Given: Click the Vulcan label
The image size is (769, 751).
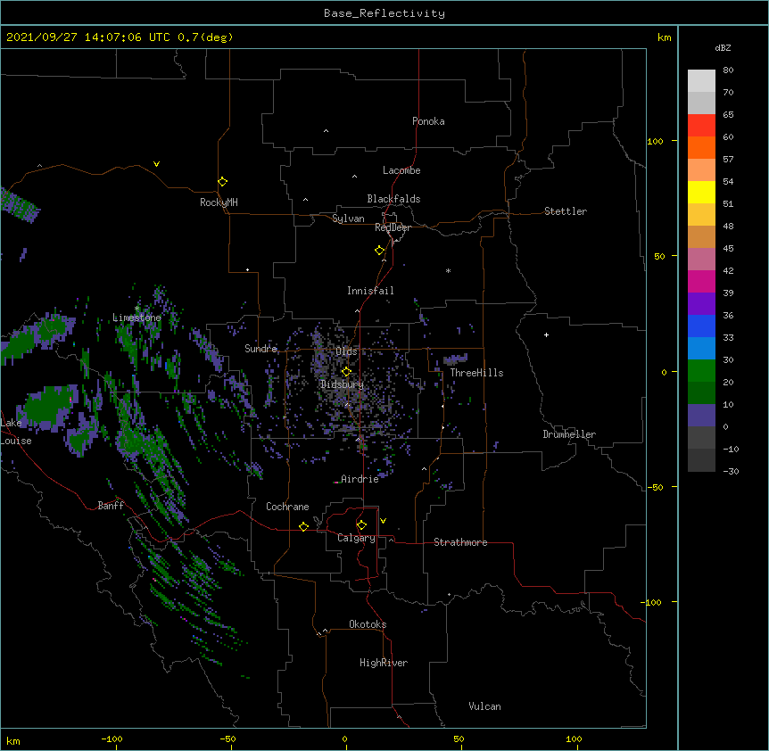Looking at the screenshot, I should [484, 706].
